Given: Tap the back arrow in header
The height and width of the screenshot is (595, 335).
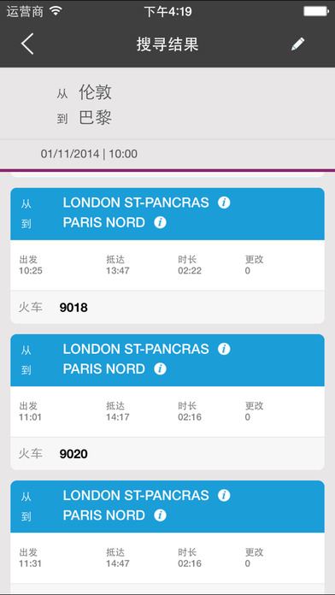Looking at the screenshot, I should 27,44.
